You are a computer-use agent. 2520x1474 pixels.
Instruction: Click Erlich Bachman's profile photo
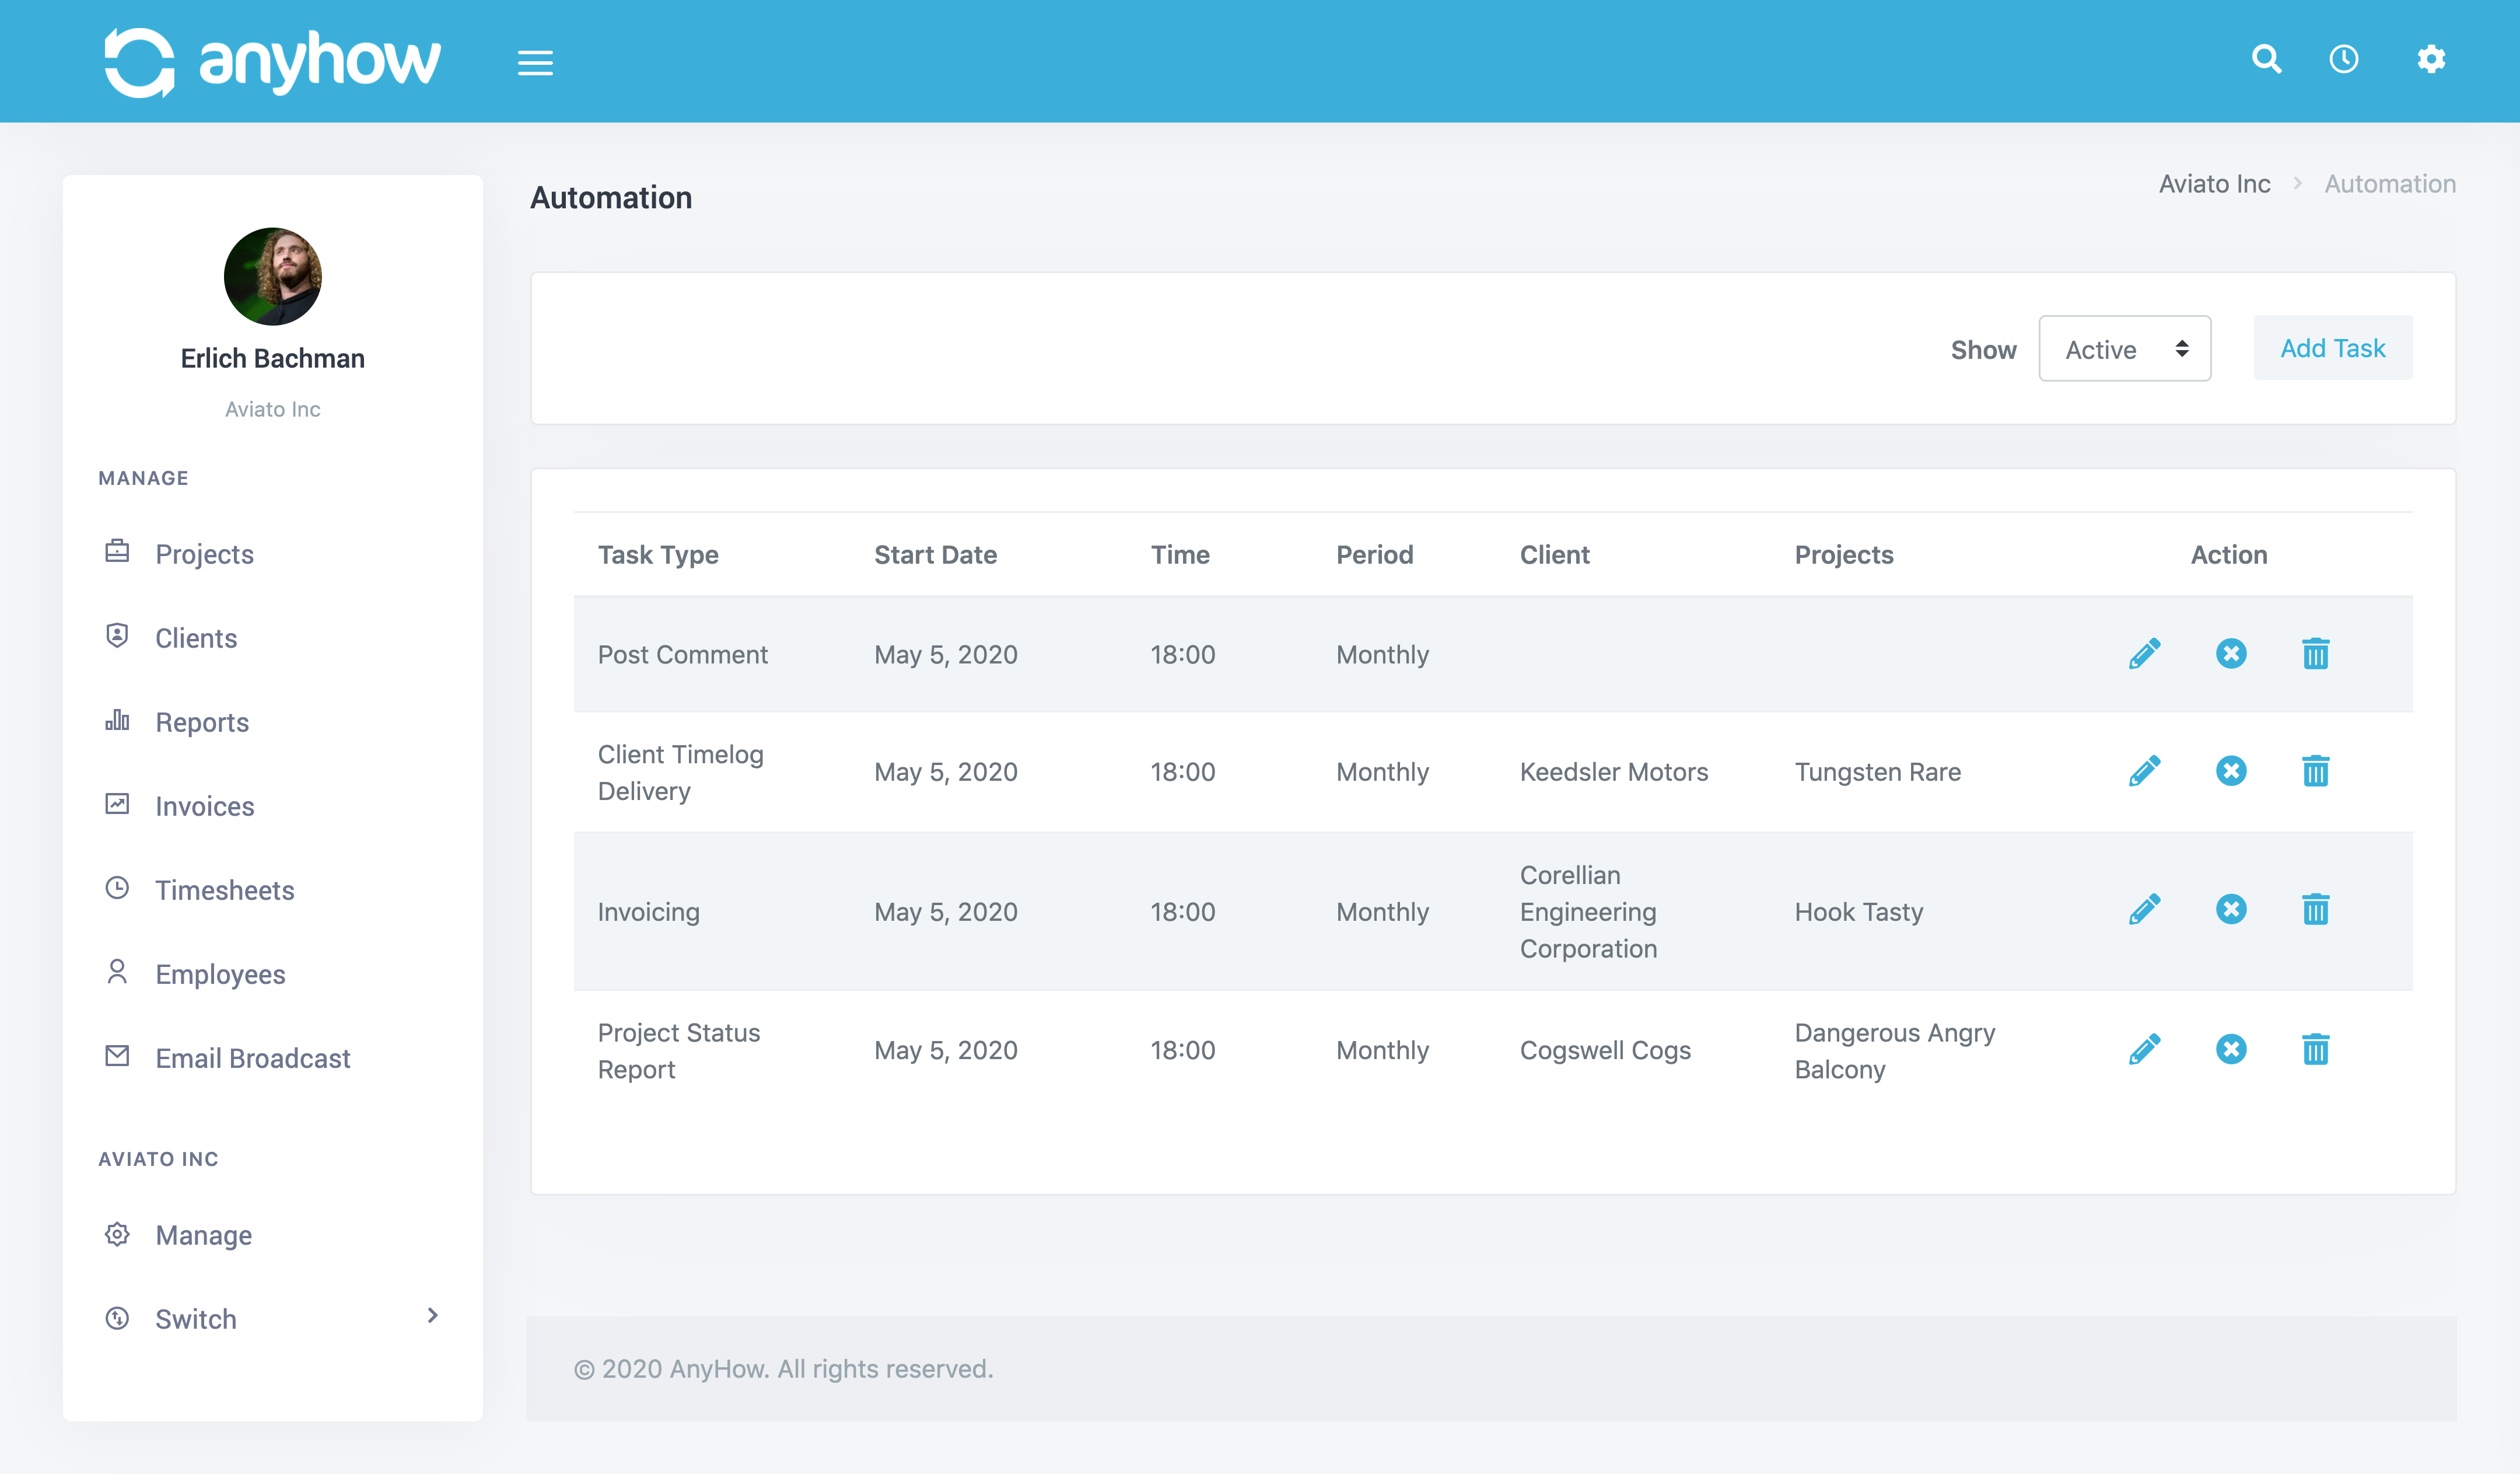pyautogui.click(x=272, y=276)
